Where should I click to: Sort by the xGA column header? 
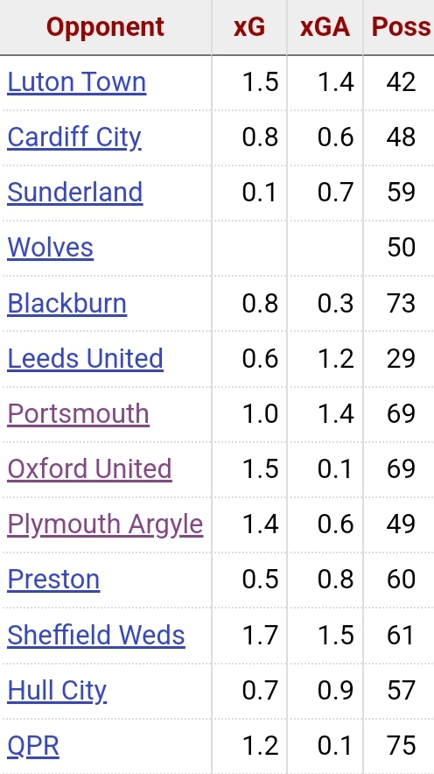(x=325, y=26)
